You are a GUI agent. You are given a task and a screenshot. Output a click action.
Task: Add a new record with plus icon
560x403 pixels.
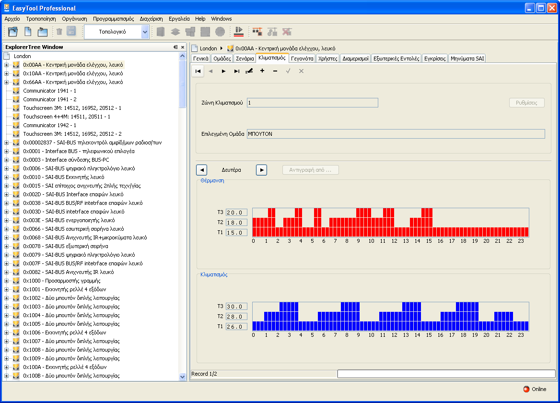click(262, 71)
